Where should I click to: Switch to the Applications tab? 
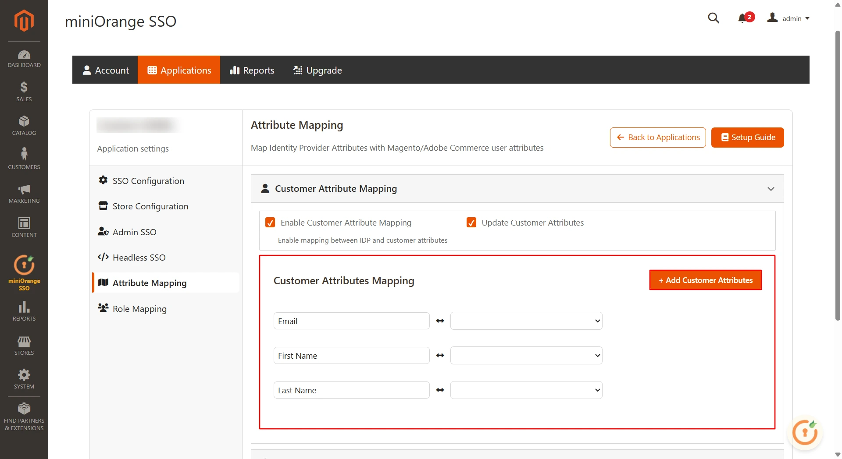click(179, 70)
